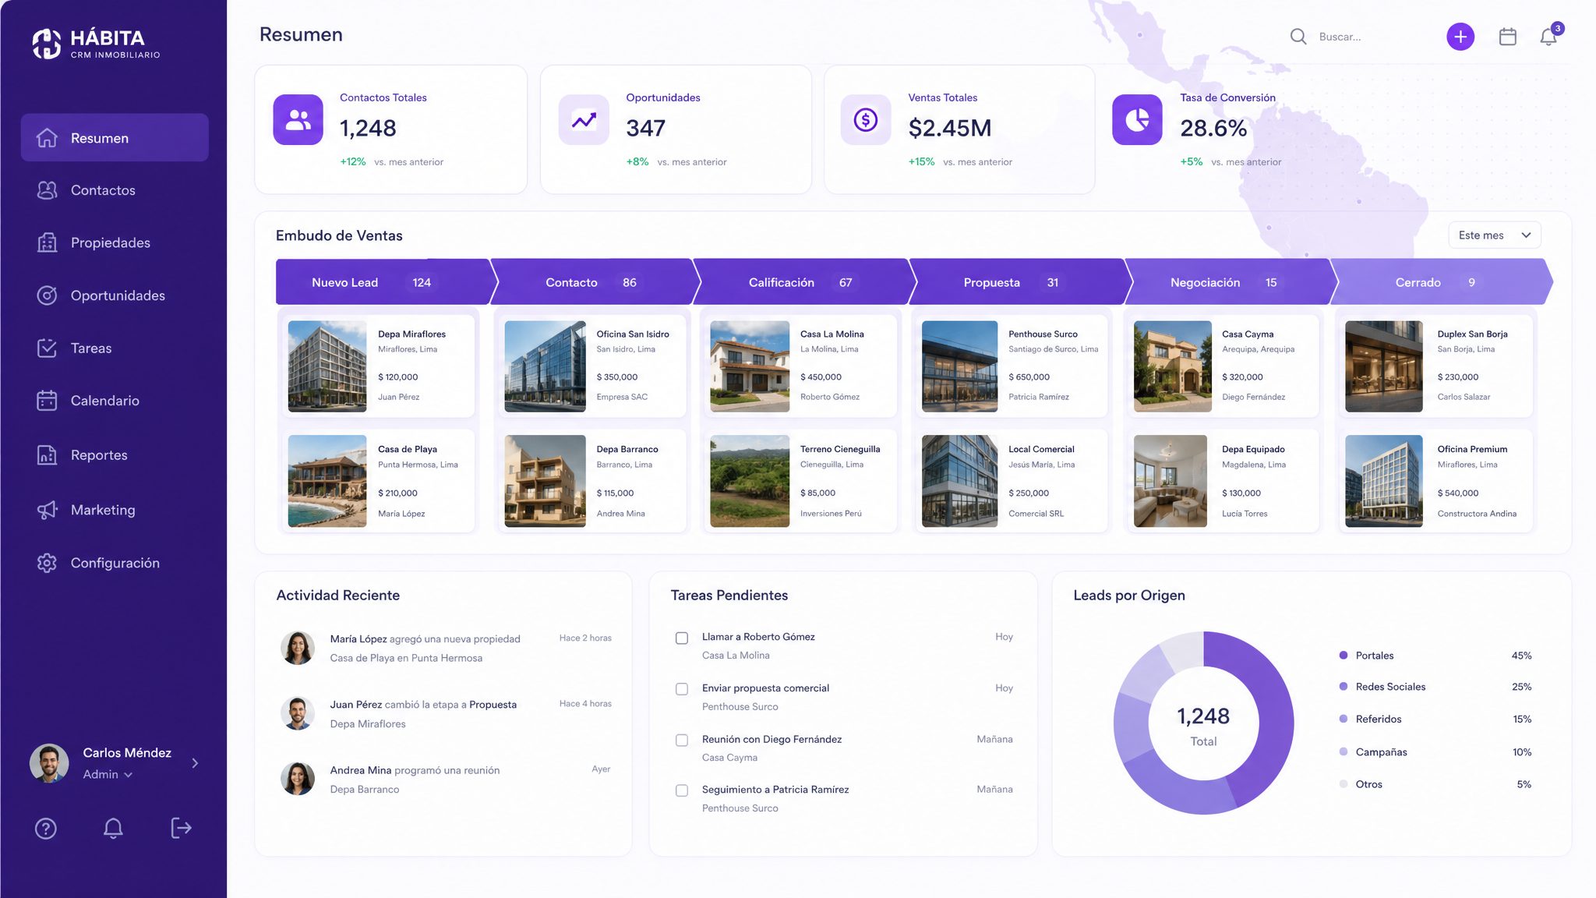Open Calendario icon in sidebar
Screen dimensions: 1596x898
[47, 401]
